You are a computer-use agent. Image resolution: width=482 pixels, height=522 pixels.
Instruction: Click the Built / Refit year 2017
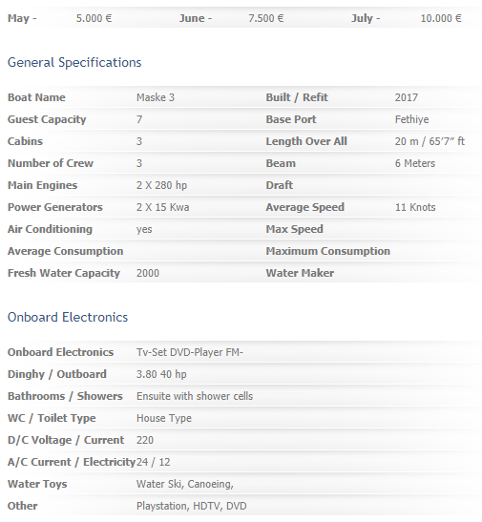pyautogui.click(x=407, y=97)
